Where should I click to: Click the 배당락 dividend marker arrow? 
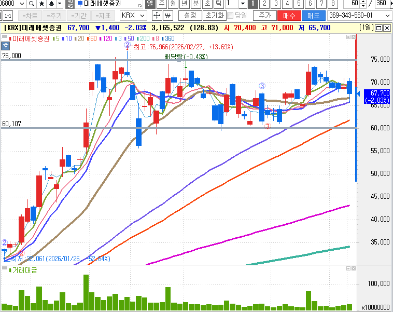pyautogui.click(x=186, y=65)
